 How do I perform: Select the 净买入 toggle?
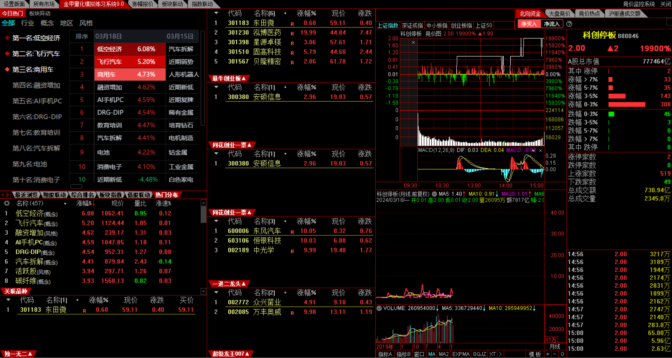click(529, 24)
